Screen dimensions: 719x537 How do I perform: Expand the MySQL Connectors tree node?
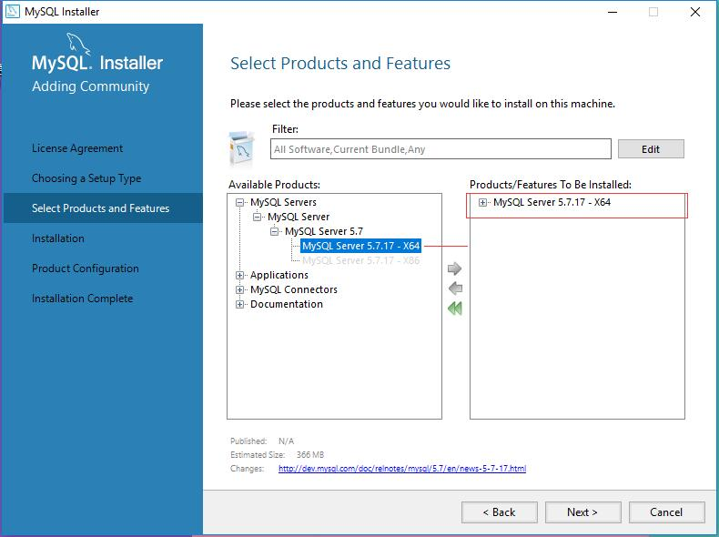(x=239, y=289)
